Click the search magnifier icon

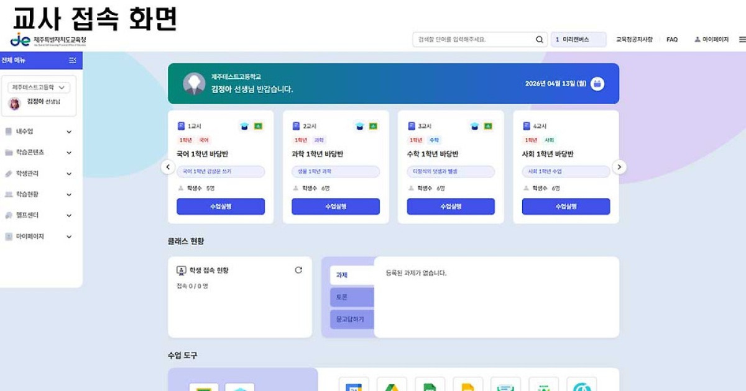pos(539,39)
